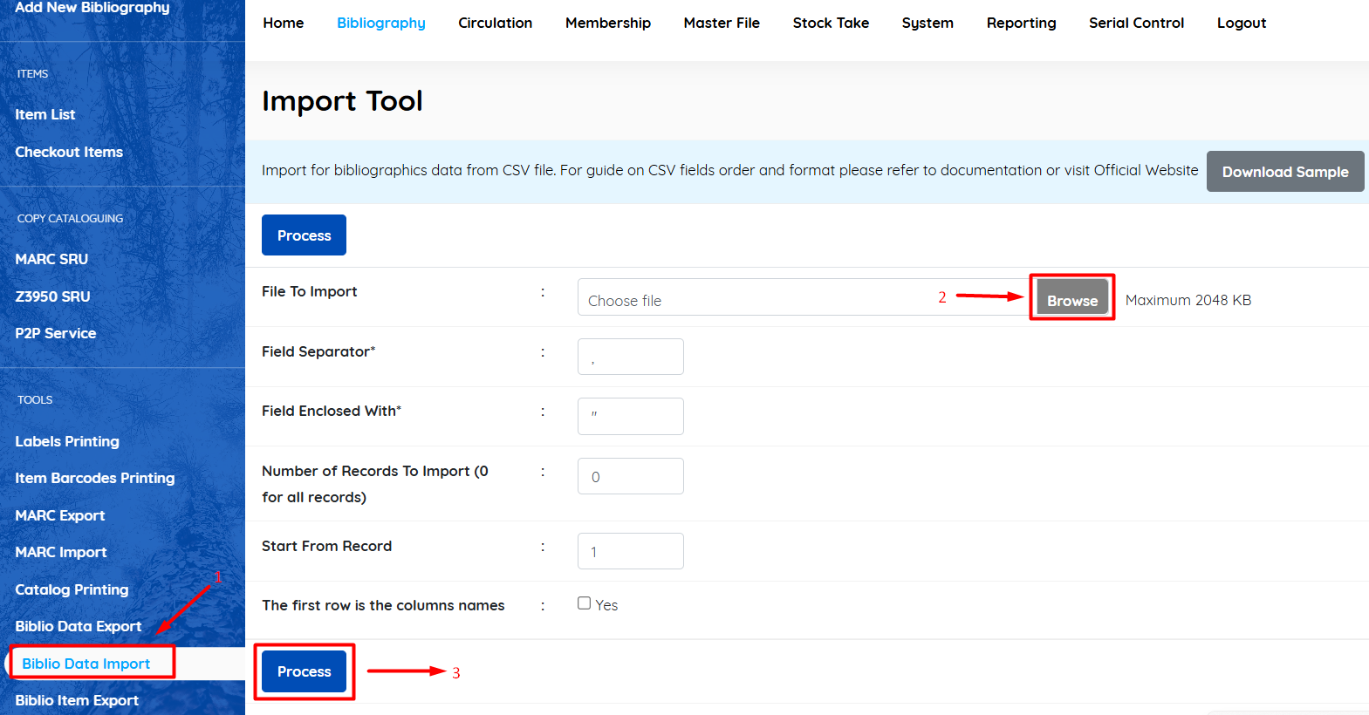Go to the Master File menu
This screenshot has width=1369, height=715.
pyautogui.click(x=721, y=23)
